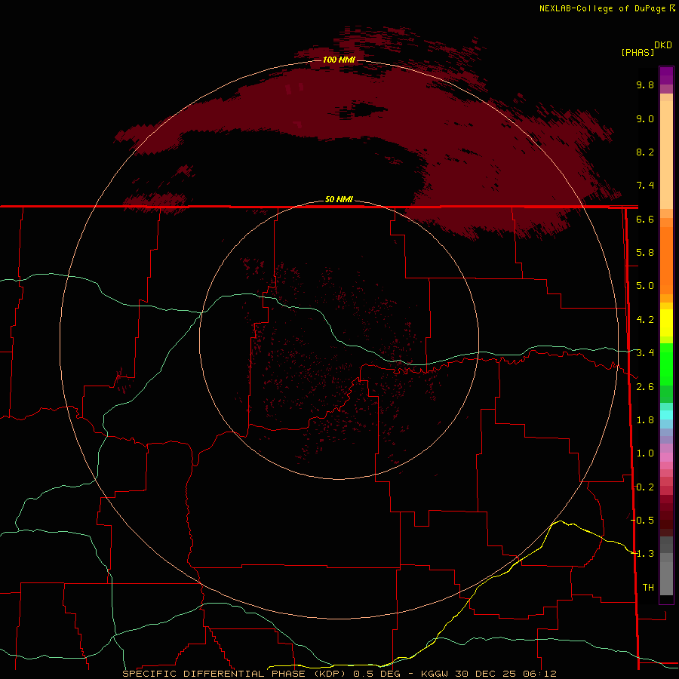Screen dimensions: 679x679
Task: Click the 9.8 scale value
Action: [x=645, y=84]
